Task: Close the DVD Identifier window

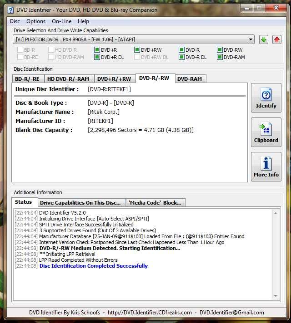Action: tap(276, 8)
